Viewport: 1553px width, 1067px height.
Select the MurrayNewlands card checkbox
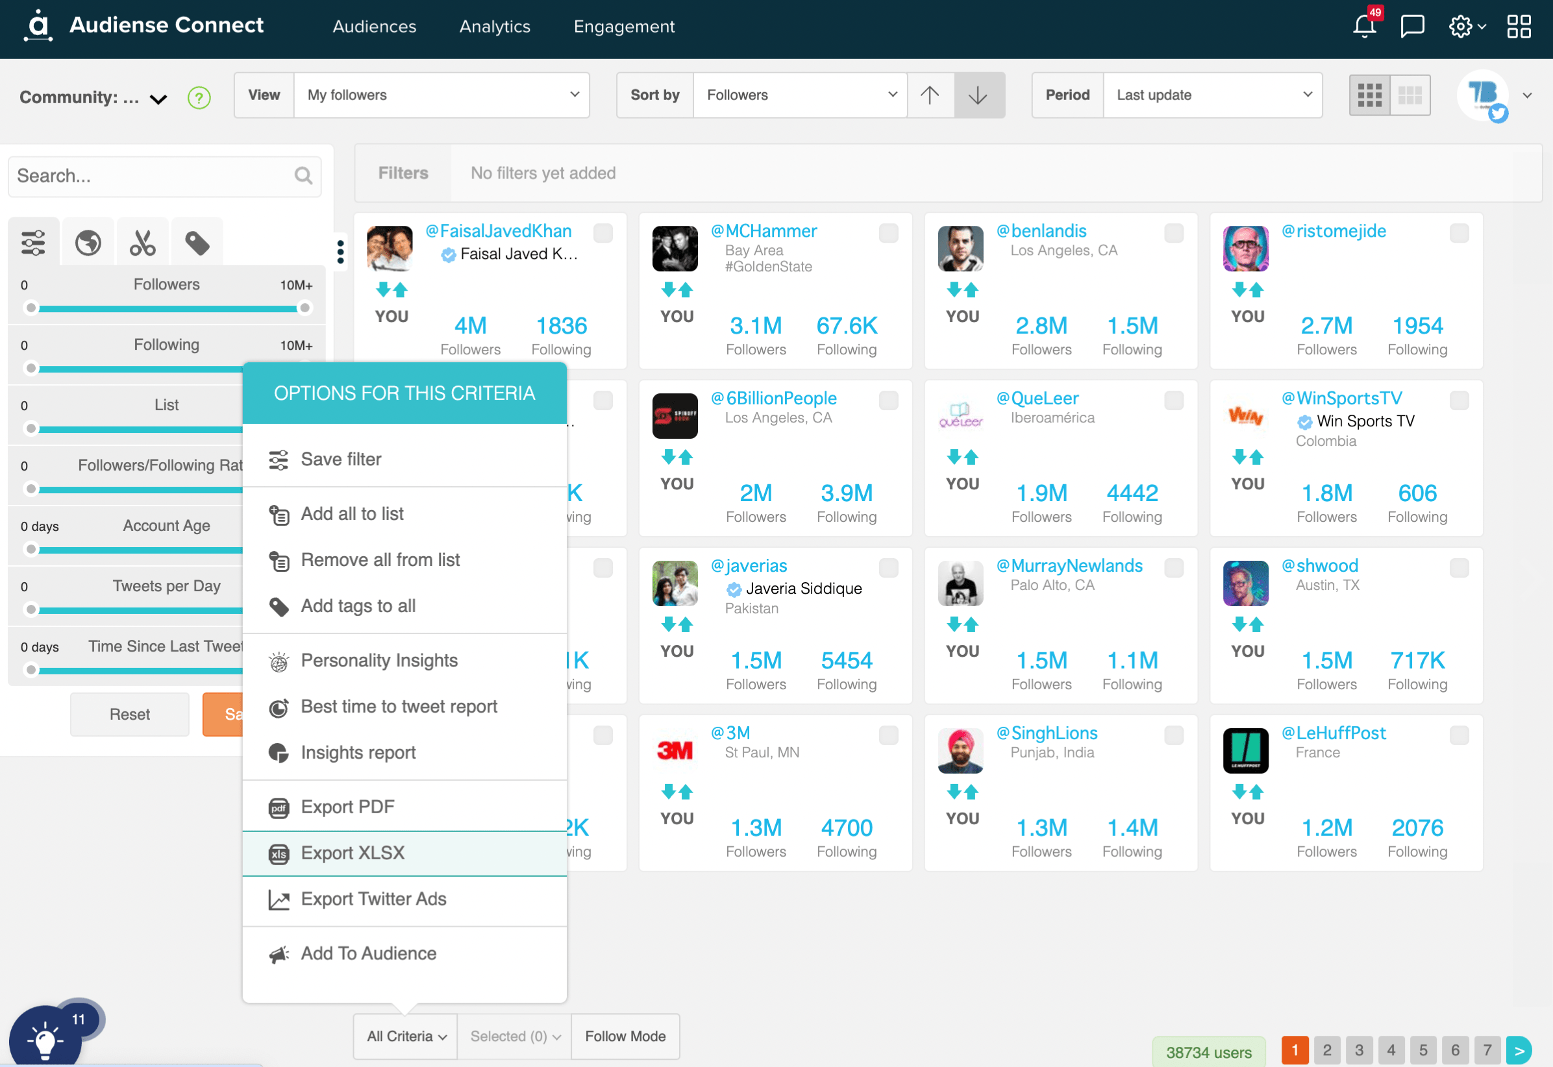tap(1174, 568)
